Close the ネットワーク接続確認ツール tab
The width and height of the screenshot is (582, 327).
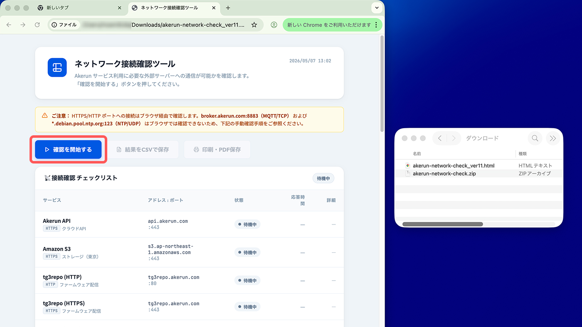[x=214, y=8]
